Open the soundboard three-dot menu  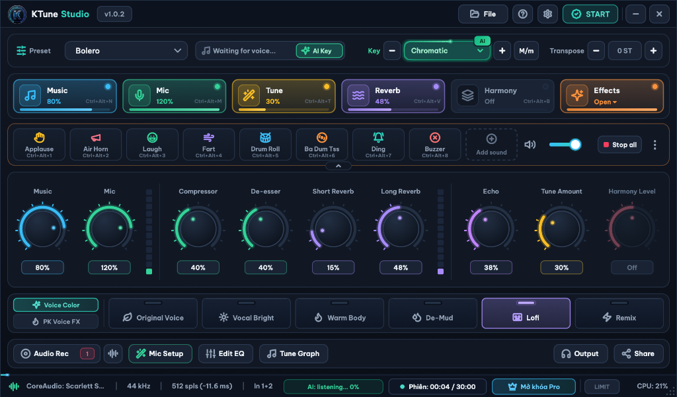pyautogui.click(x=655, y=145)
